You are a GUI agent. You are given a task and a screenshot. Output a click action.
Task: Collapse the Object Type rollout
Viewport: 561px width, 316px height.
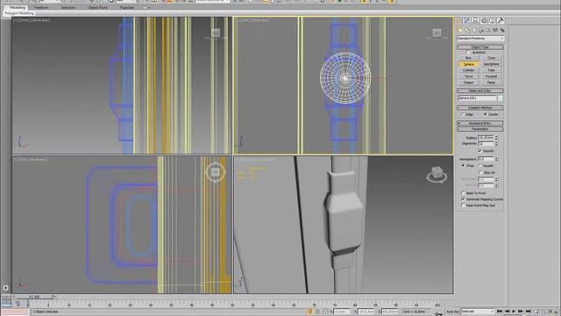click(479, 47)
